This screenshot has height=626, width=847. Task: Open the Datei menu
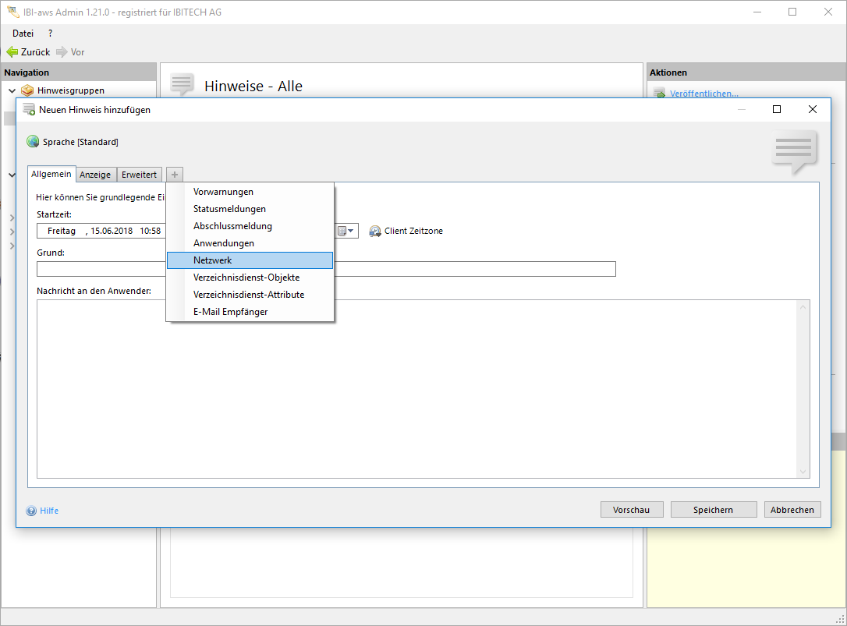click(23, 34)
